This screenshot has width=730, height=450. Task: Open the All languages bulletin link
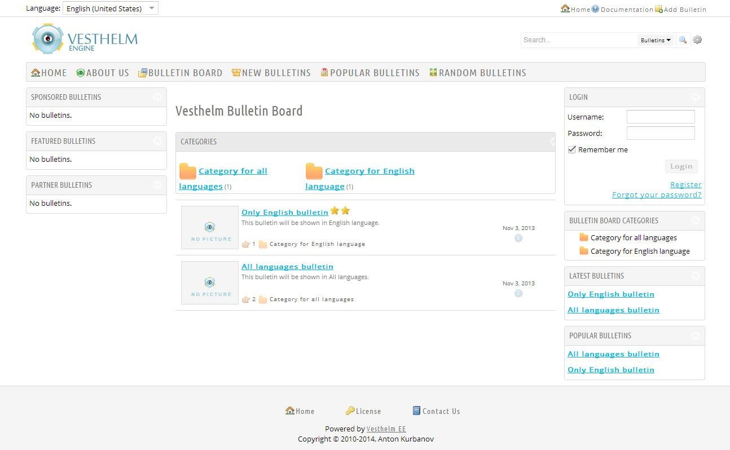(287, 266)
